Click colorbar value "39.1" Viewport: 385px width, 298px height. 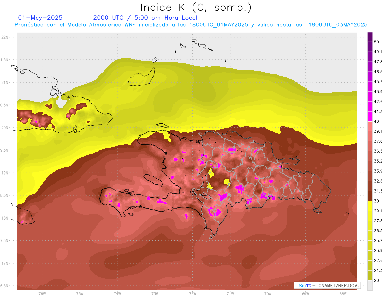[x=378, y=131]
